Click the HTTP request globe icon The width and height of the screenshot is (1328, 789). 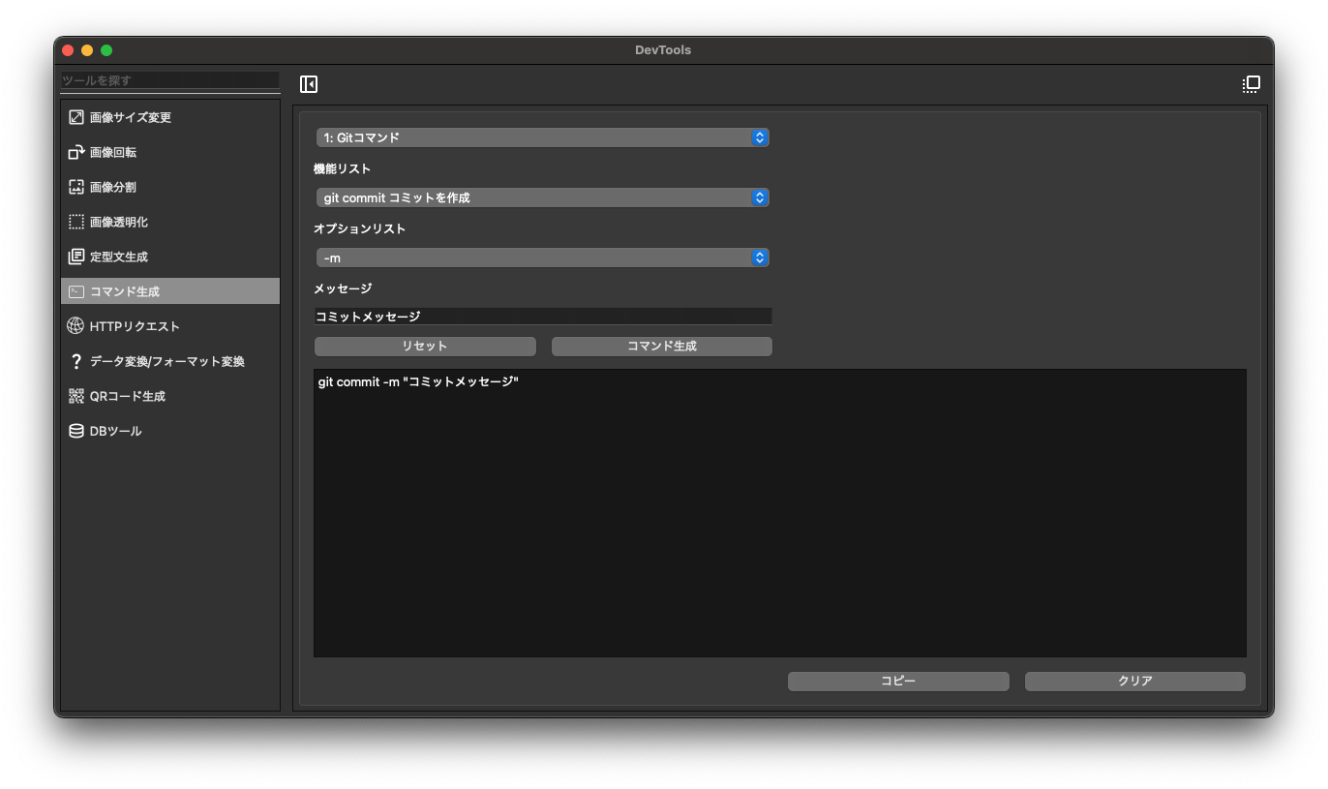point(76,326)
